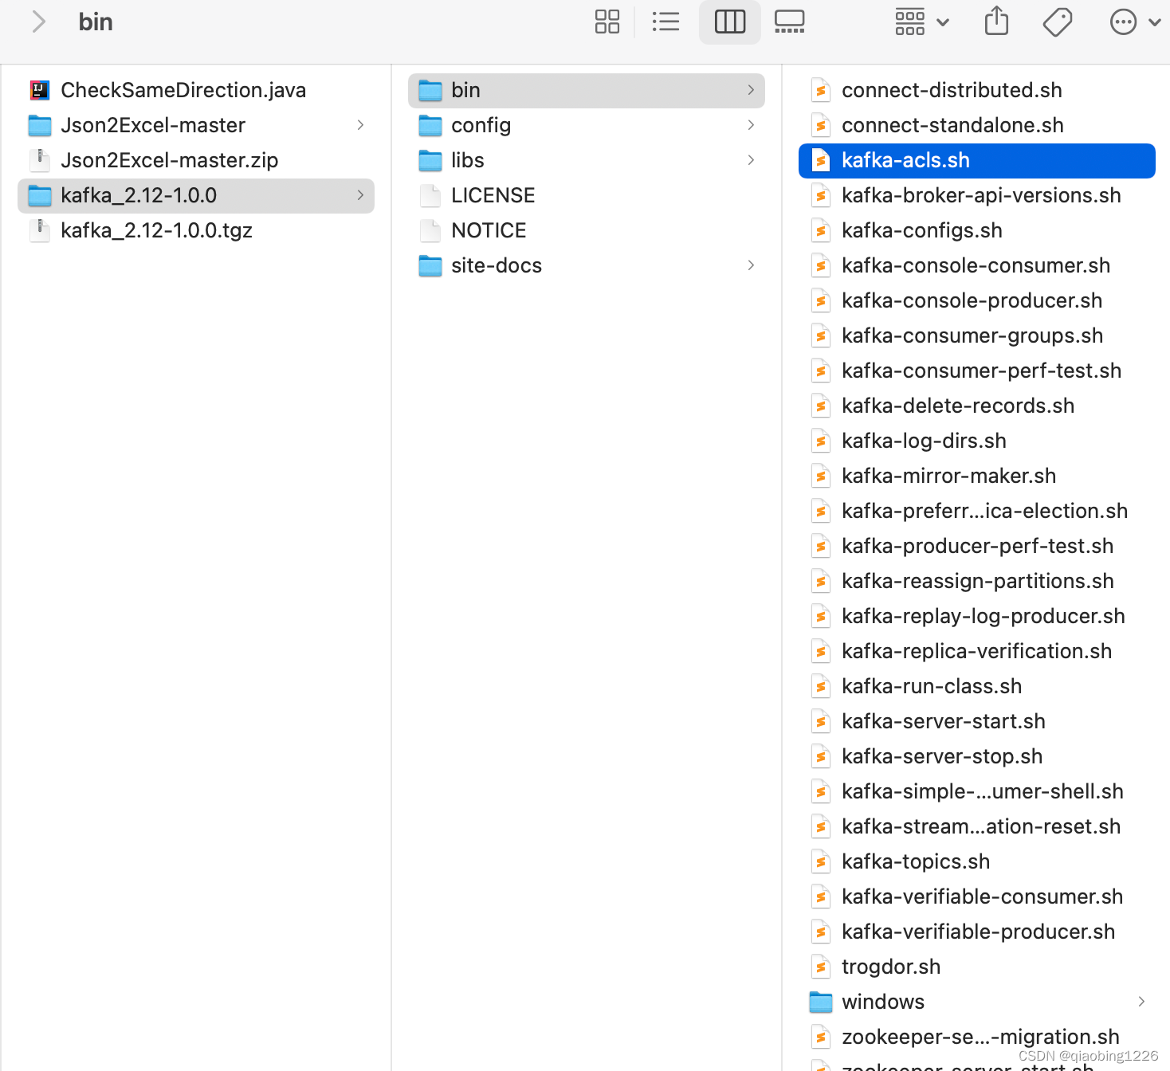This screenshot has height=1071, width=1170.
Task: Click the kafka-reassign-partitions.sh script icon
Action: [821, 581]
